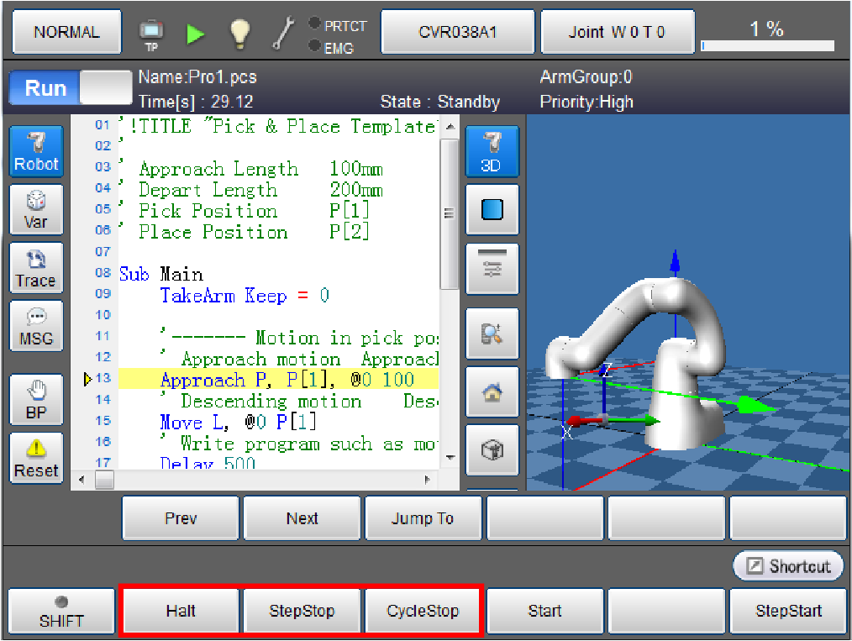This screenshot has height=641, width=852.
Task: Toggle the SHIFT key button
Action: click(x=61, y=612)
